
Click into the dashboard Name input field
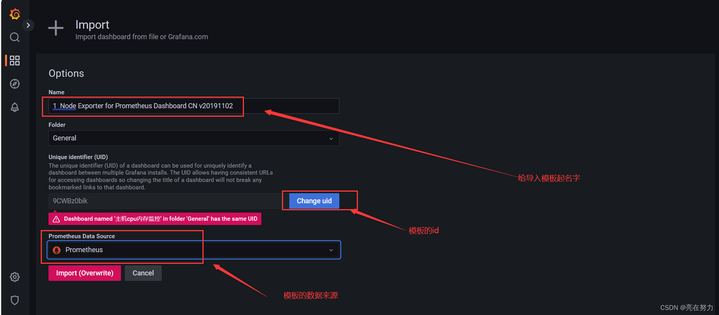[x=194, y=106]
